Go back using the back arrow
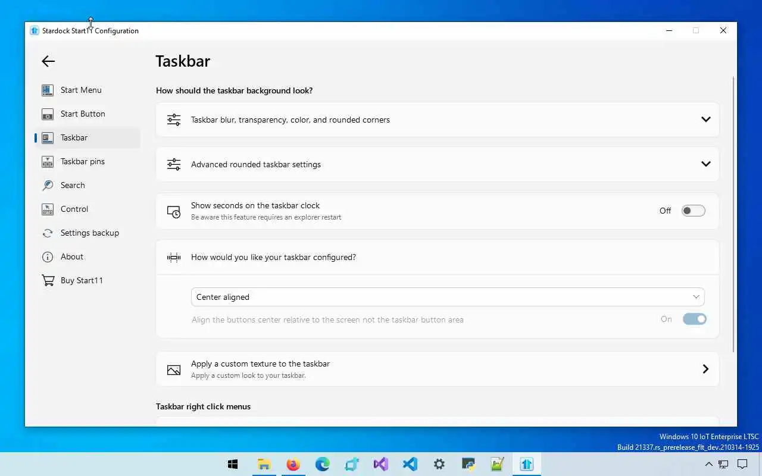The image size is (762, 476). pos(48,61)
